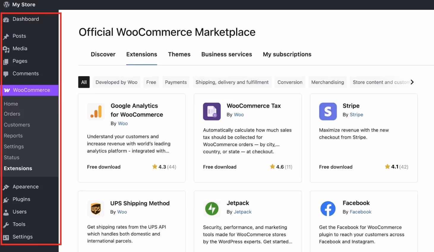Screen dimensions: 434x252
Task: Click the Plugins plug icon
Action: (6, 200)
